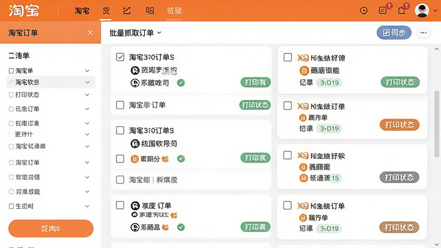
Task: Open the three-dot more options button
Action: pos(423,33)
